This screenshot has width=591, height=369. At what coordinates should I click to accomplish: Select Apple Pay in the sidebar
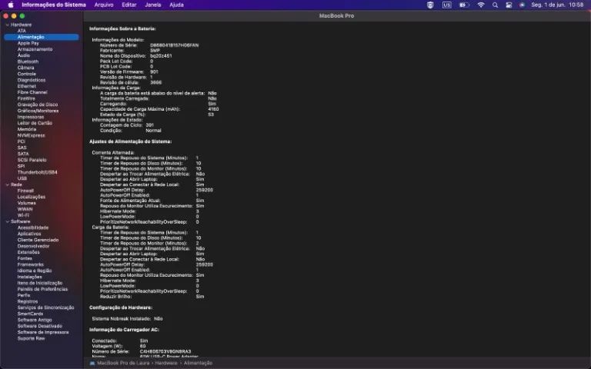point(28,43)
